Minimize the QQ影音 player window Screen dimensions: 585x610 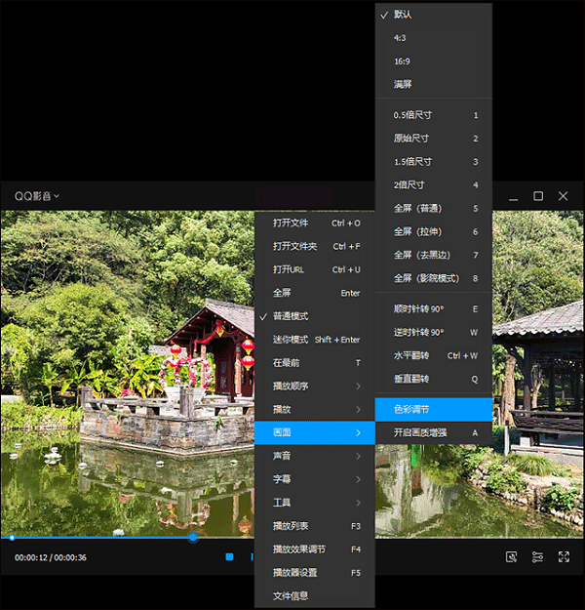pos(513,196)
